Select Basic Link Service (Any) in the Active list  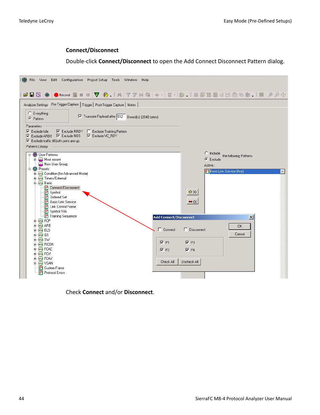[243, 171]
